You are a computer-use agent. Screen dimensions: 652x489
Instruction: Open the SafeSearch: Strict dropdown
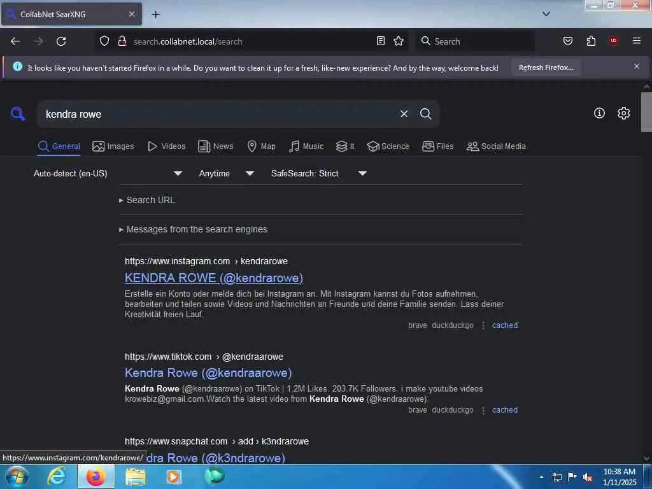tap(319, 173)
